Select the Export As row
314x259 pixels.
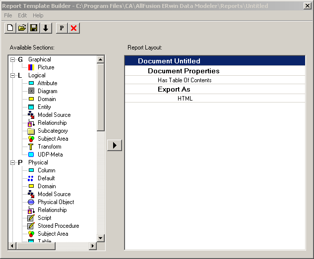[x=215, y=89]
